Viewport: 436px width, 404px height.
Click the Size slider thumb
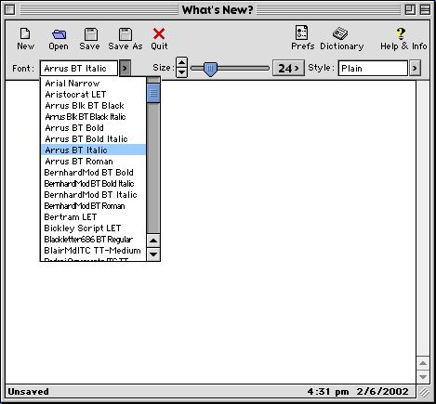coord(210,69)
